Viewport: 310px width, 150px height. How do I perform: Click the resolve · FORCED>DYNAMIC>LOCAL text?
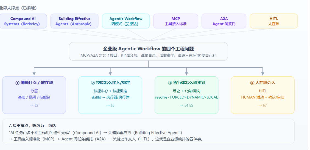pos(186,97)
